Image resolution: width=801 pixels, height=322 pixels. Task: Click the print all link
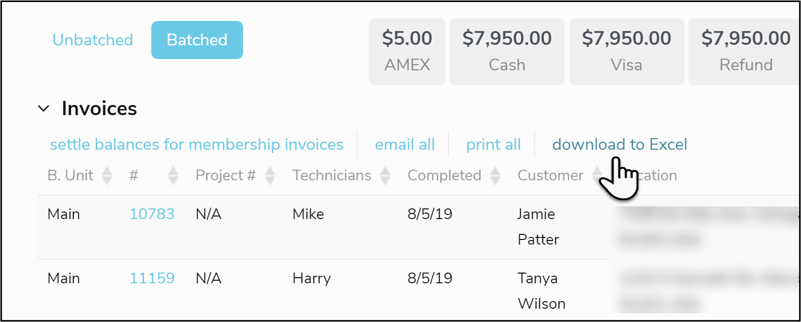click(x=493, y=145)
